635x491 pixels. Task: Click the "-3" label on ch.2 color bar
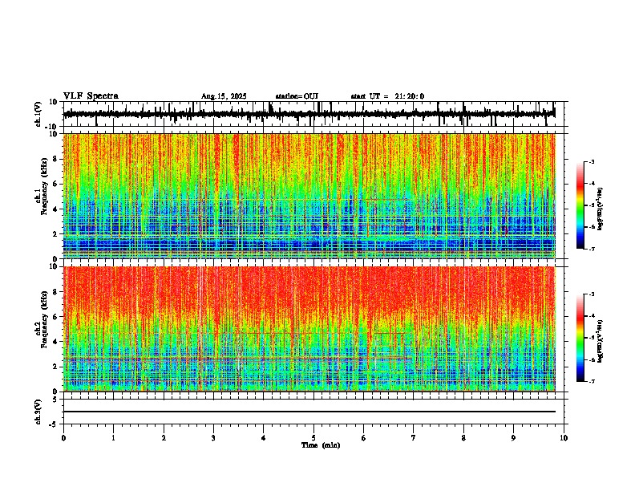(x=591, y=294)
